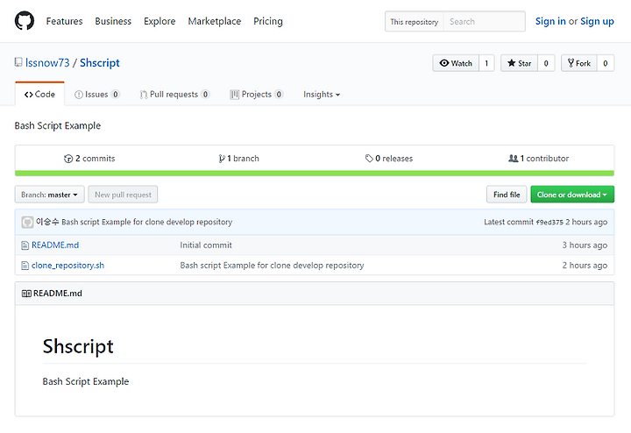This screenshot has height=433, width=631.
Task: Open the Pull requests tab
Action: pyautogui.click(x=174, y=94)
